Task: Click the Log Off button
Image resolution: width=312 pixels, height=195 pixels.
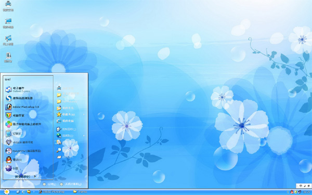Action: [49, 184]
